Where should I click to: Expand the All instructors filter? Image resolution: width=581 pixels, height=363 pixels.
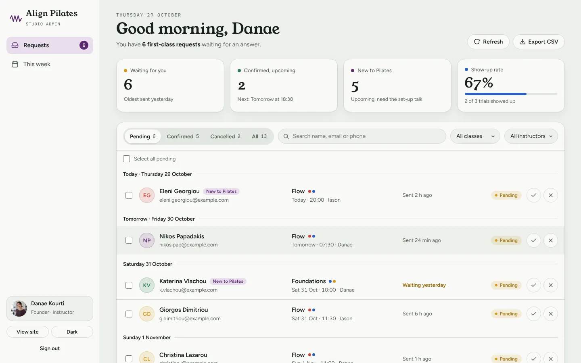[531, 136]
